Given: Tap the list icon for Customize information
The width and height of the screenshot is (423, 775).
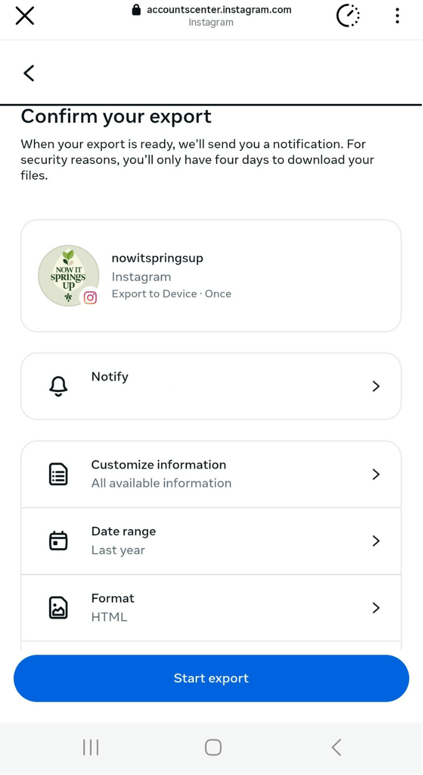Looking at the screenshot, I should [x=59, y=475].
